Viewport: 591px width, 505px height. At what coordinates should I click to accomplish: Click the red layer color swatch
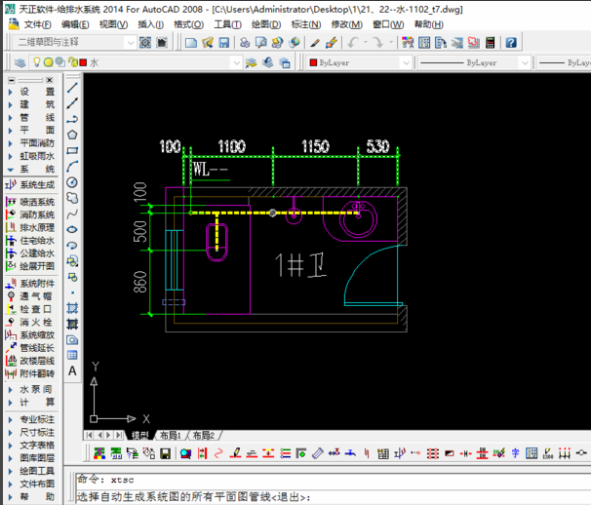pos(82,62)
